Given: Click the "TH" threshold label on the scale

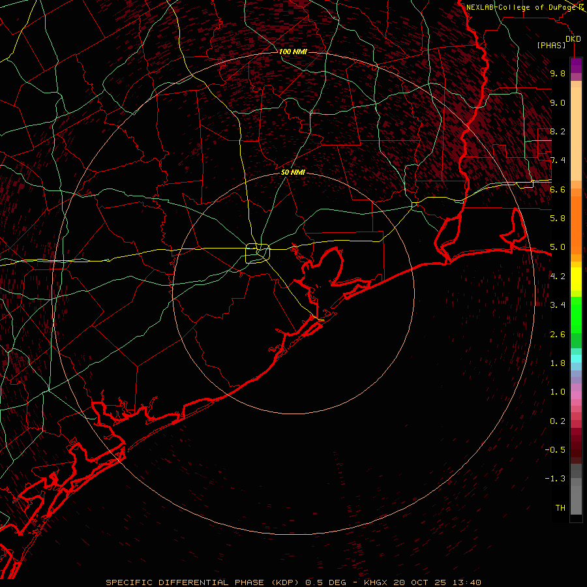Looking at the screenshot, I should pyautogui.click(x=560, y=507).
